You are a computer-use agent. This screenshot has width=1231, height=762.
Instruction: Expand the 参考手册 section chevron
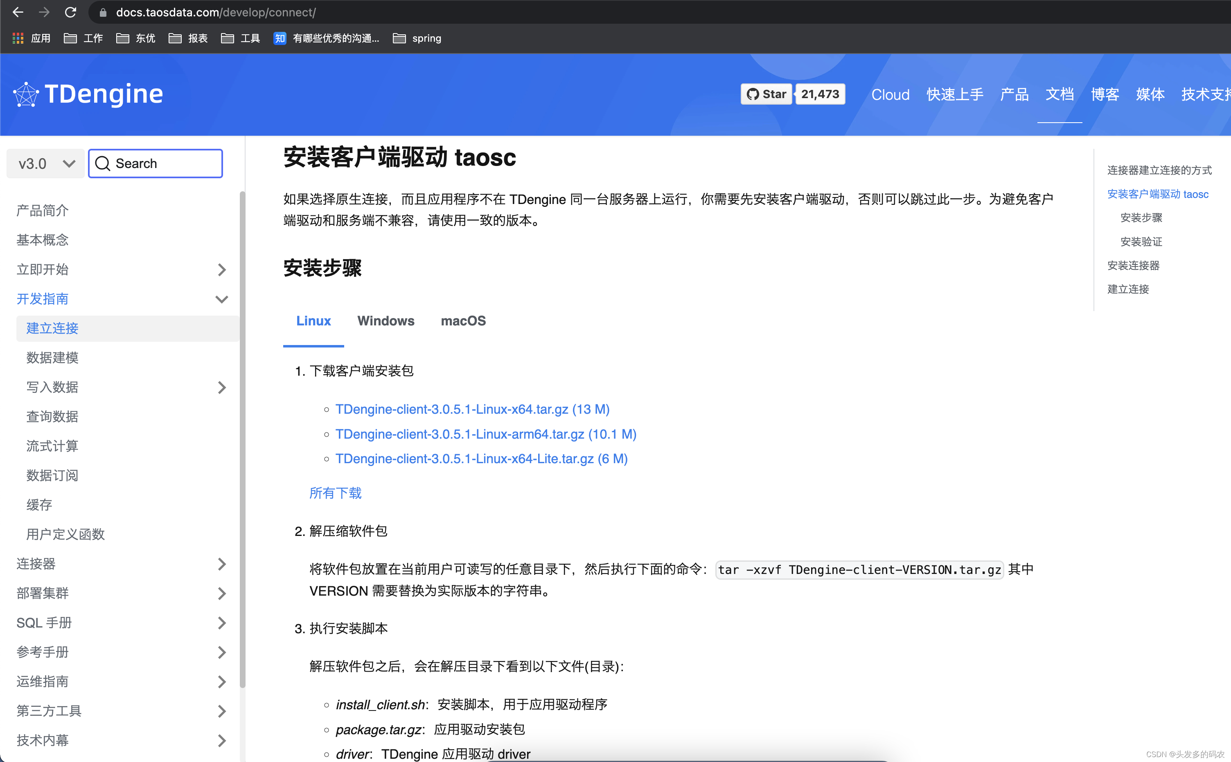pos(222,652)
